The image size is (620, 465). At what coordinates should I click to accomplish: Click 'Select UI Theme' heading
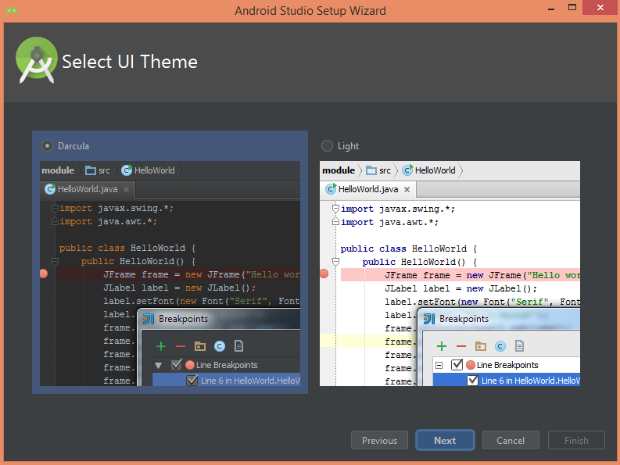click(x=130, y=62)
